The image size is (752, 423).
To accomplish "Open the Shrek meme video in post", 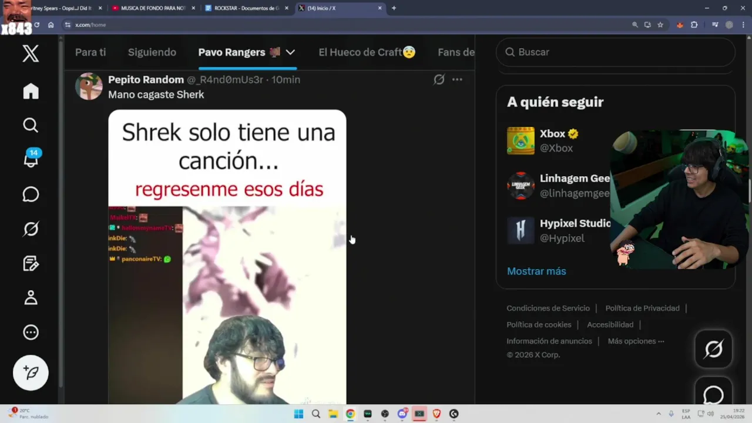I will coord(227,257).
